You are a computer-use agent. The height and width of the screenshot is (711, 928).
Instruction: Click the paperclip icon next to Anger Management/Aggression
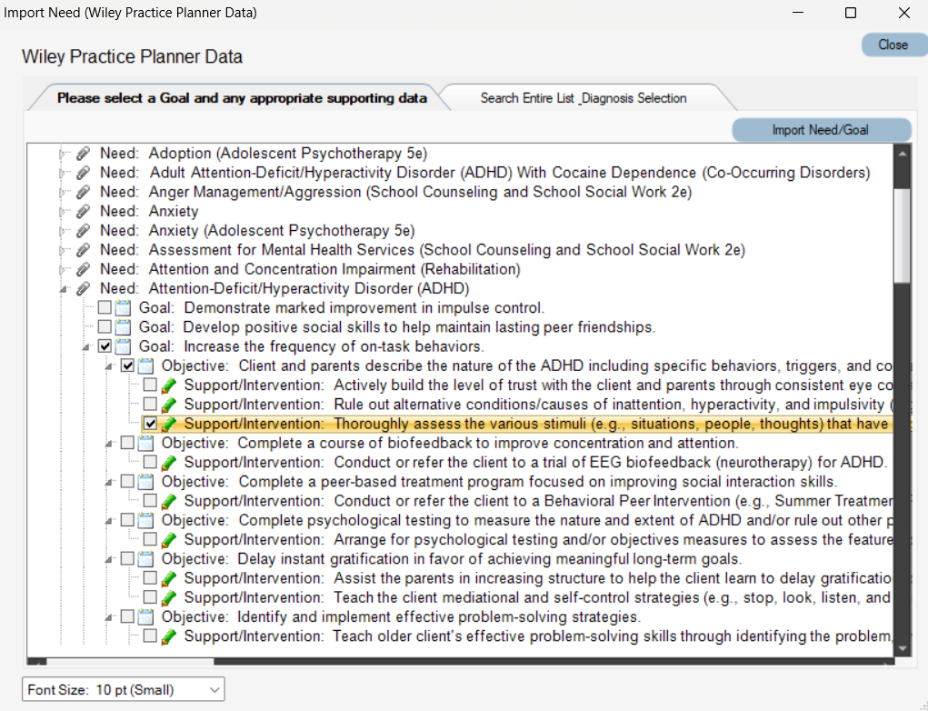click(x=83, y=192)
